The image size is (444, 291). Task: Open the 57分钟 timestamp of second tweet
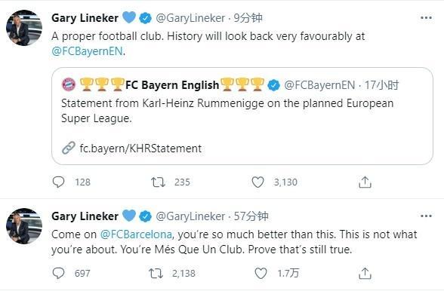(251, 216)
